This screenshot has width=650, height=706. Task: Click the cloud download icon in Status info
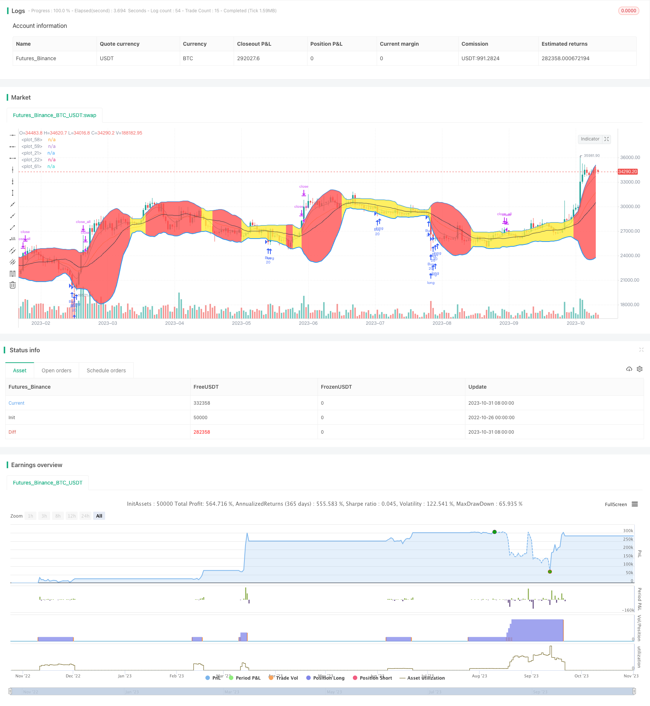[x=629, y=369]
